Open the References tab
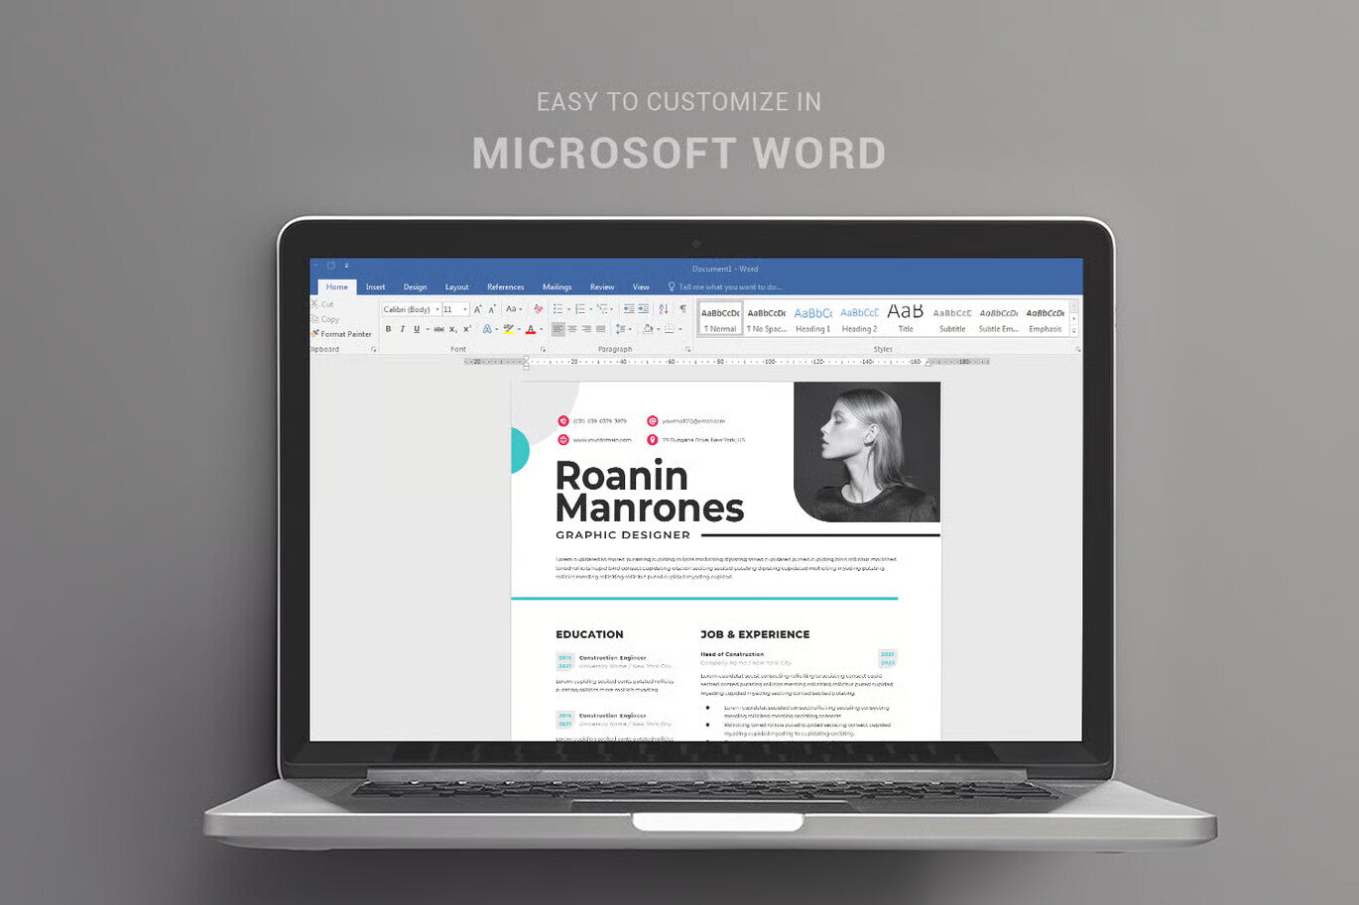 click(505, 287)
